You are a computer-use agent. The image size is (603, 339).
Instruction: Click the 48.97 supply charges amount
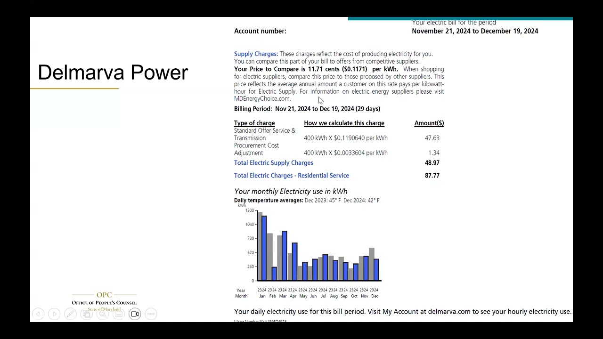(x=432, y=163)
